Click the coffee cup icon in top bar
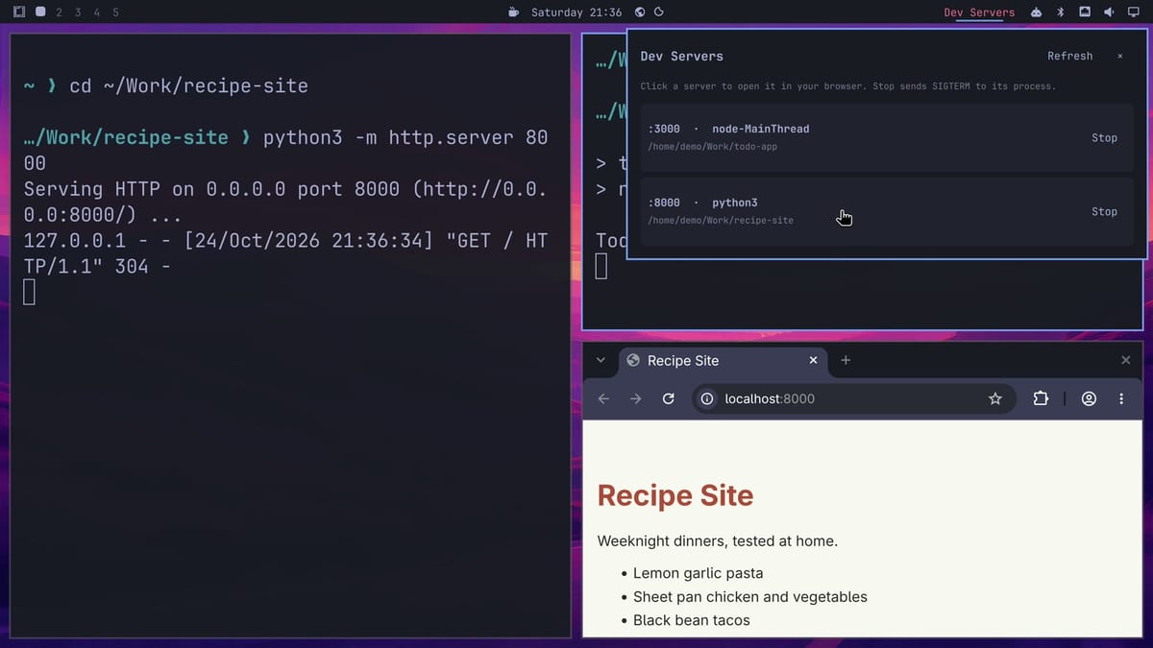1153x648 pixels. [x=514, y=12]
